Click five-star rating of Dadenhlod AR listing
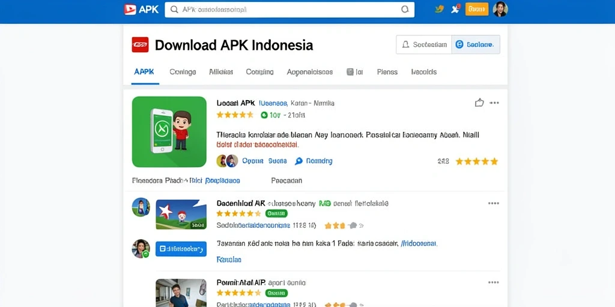 tap(238, 214)
